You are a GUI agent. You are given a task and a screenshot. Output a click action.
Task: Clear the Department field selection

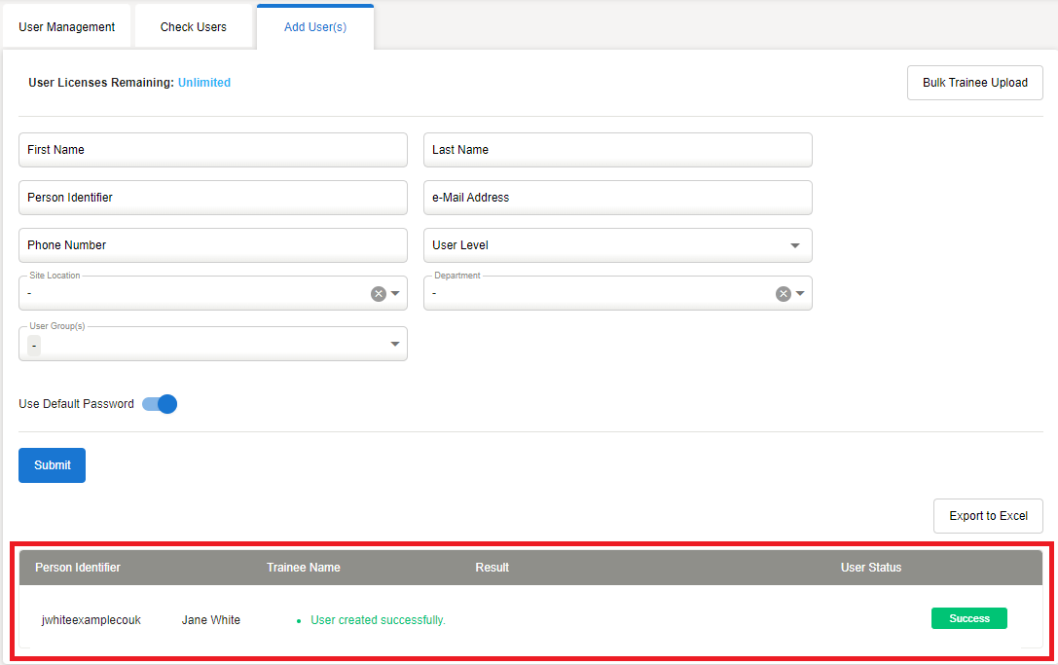coord(783,294)
